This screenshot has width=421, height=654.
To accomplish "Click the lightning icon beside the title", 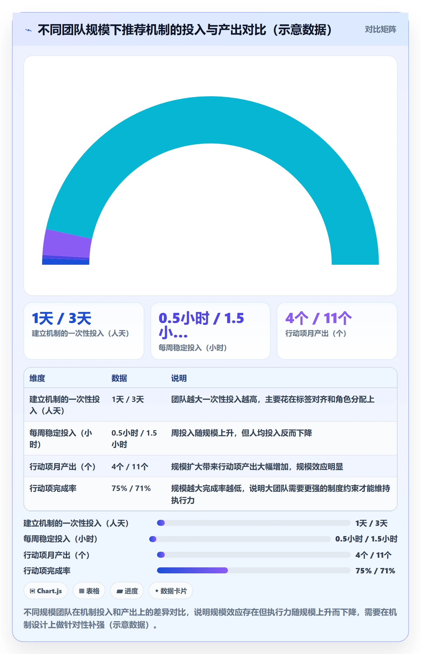I will pyautogui.click(x=29, y=30).
